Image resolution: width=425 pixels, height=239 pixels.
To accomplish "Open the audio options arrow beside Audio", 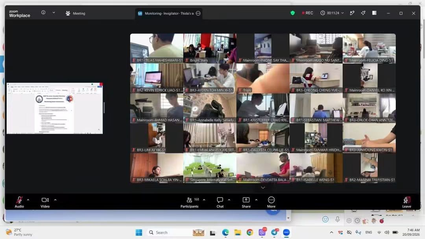I will pyautogui.click(x=28, y=200).
